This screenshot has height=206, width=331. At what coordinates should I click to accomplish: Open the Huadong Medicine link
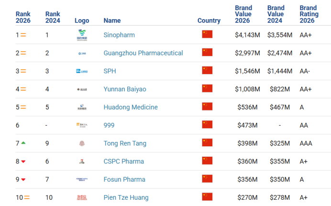coord(131,107)
